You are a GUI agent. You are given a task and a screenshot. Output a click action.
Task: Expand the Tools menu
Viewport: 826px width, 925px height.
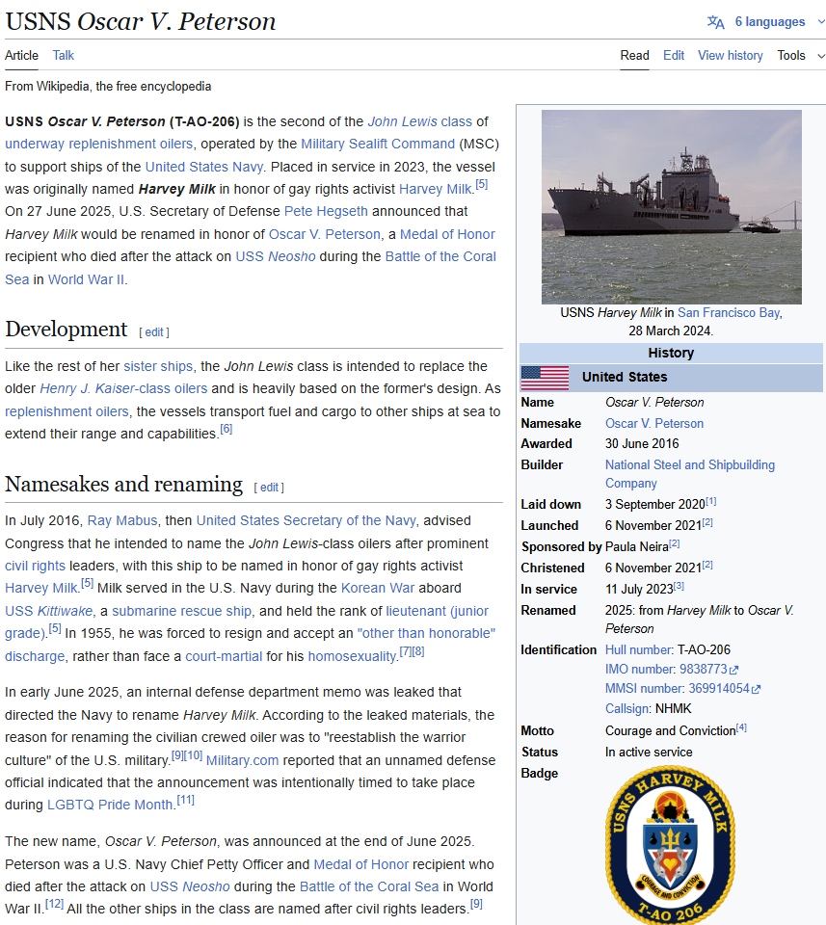[x=800, y=56]
